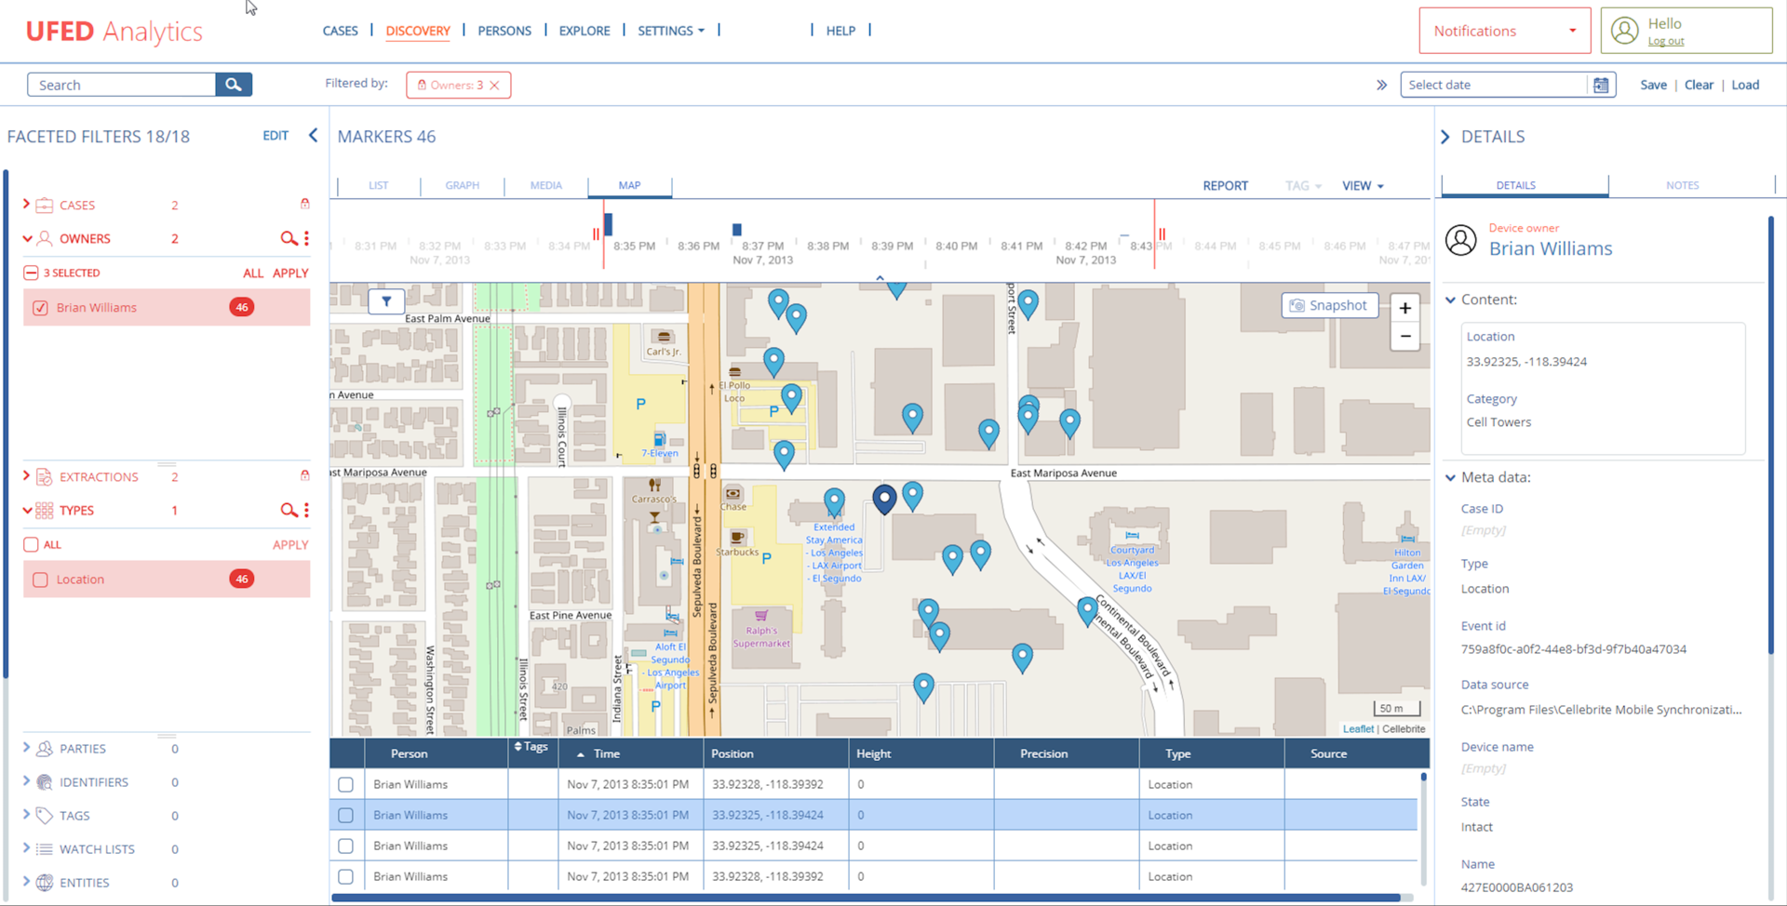1787x906 pixels.
Task: Open the VIEW dropdown above the map
Action: click(1361, 185)
